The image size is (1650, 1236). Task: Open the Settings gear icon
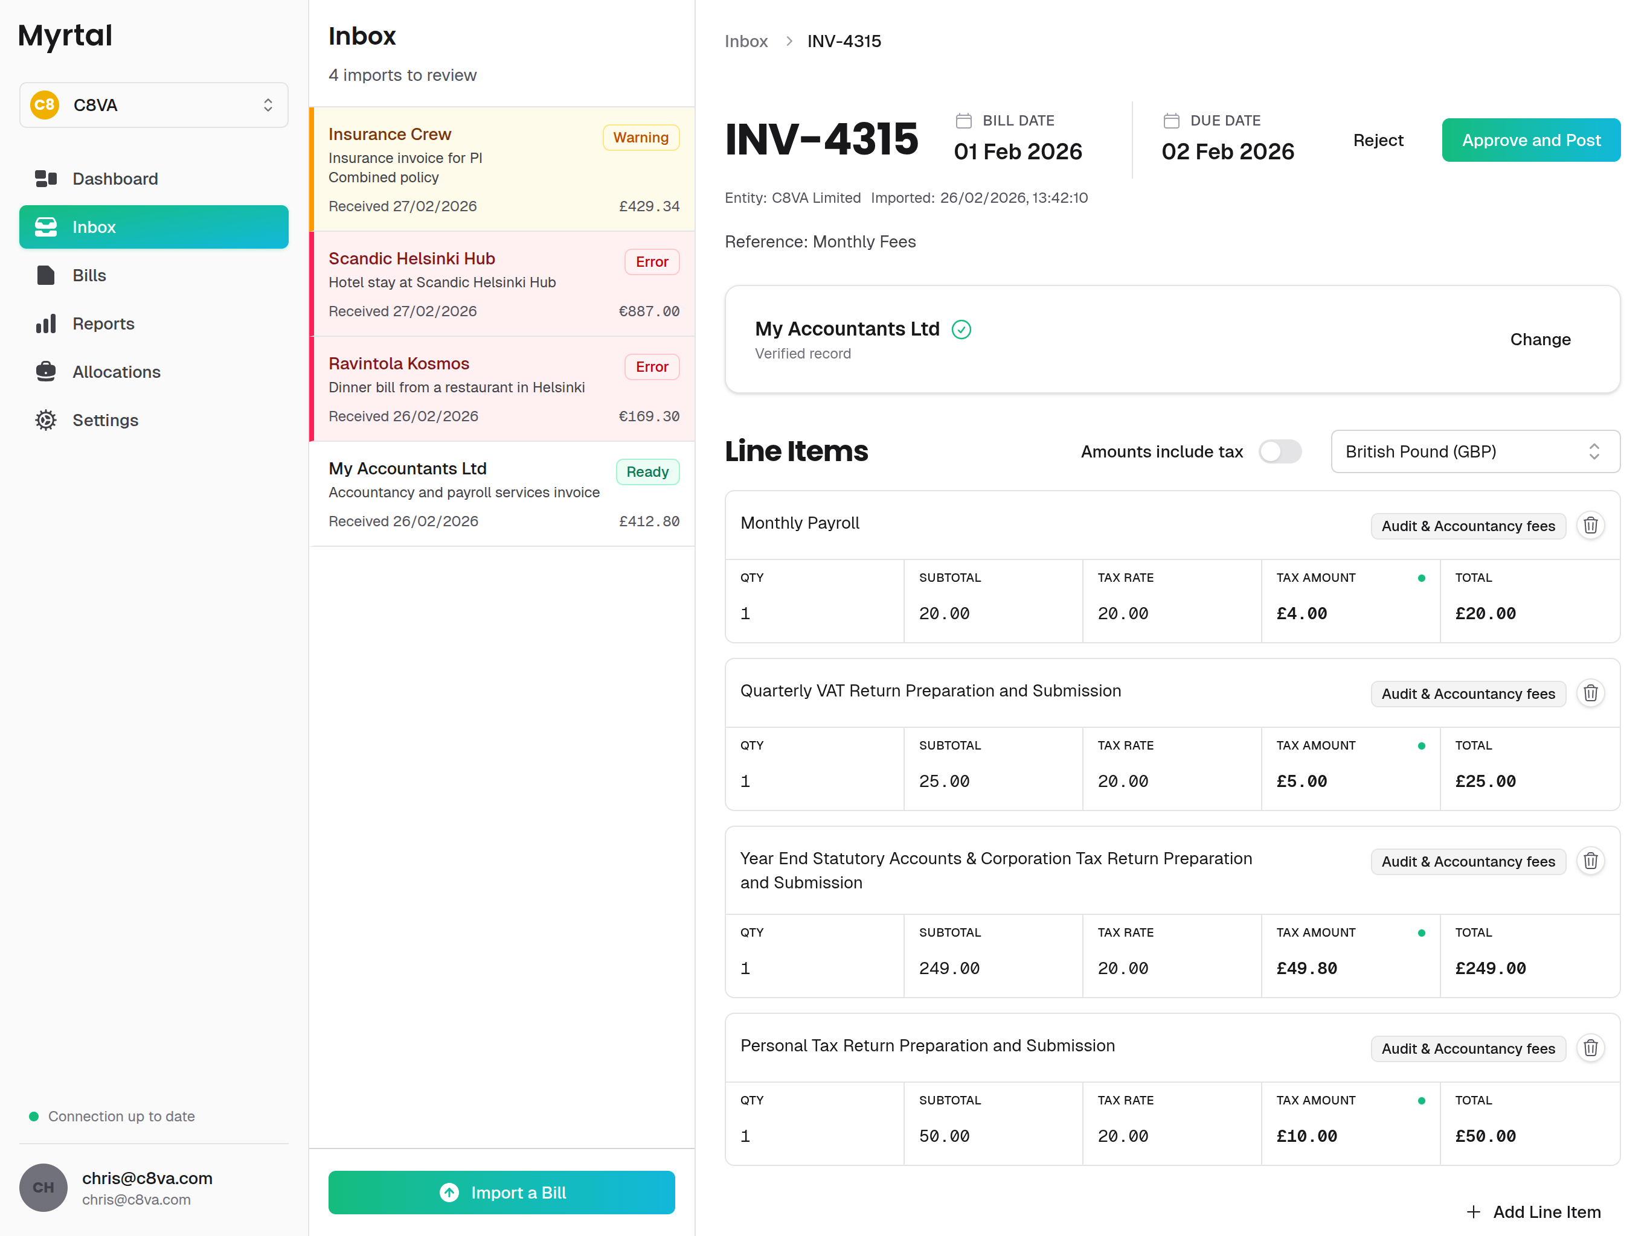pos(45,419)
